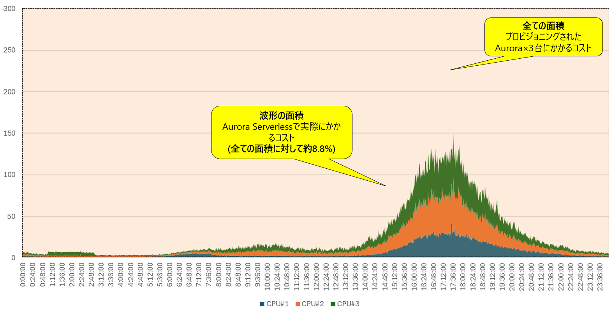
Task: Select the orange CPU#2 legend swatch
Action: (x=298, y=304)
